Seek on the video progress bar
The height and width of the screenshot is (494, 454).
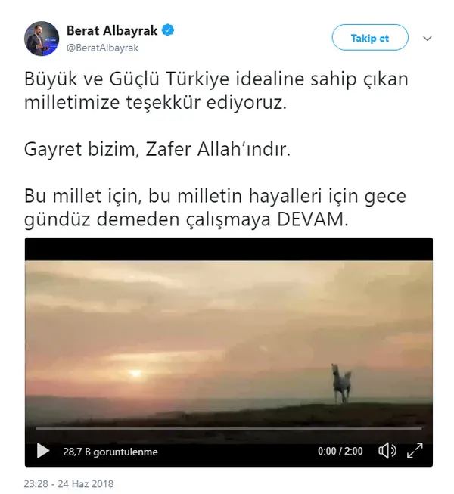229,429
